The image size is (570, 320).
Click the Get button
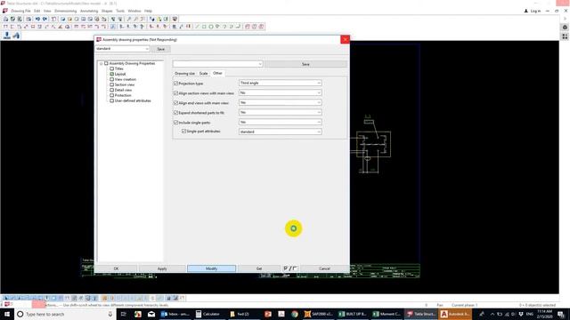coord(259,268)
